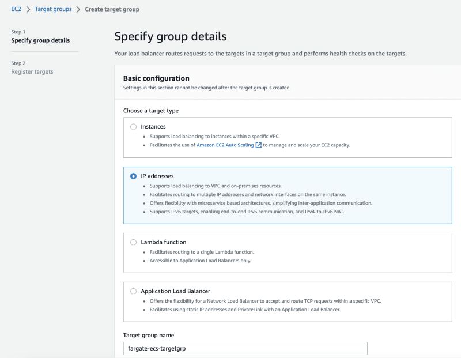Screen dimensions: 461x358
Task: Click the chevron after Target groups breadcrumb
Action: pyautogui.click(x=78, y=9)
